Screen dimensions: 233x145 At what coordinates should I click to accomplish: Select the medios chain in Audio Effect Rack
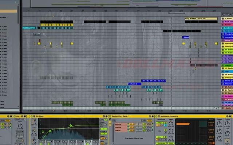[121, 127]
